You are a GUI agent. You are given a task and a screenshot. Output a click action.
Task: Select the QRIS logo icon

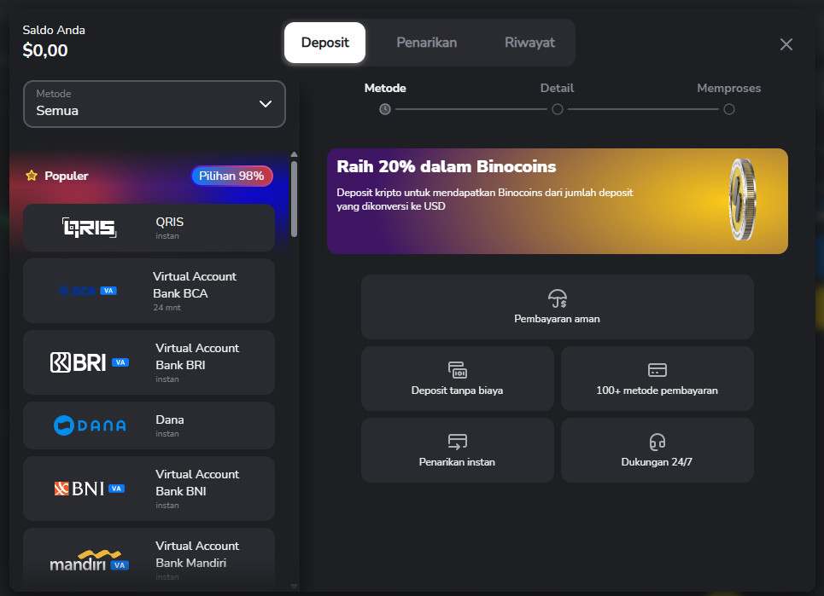coord(89,227)
